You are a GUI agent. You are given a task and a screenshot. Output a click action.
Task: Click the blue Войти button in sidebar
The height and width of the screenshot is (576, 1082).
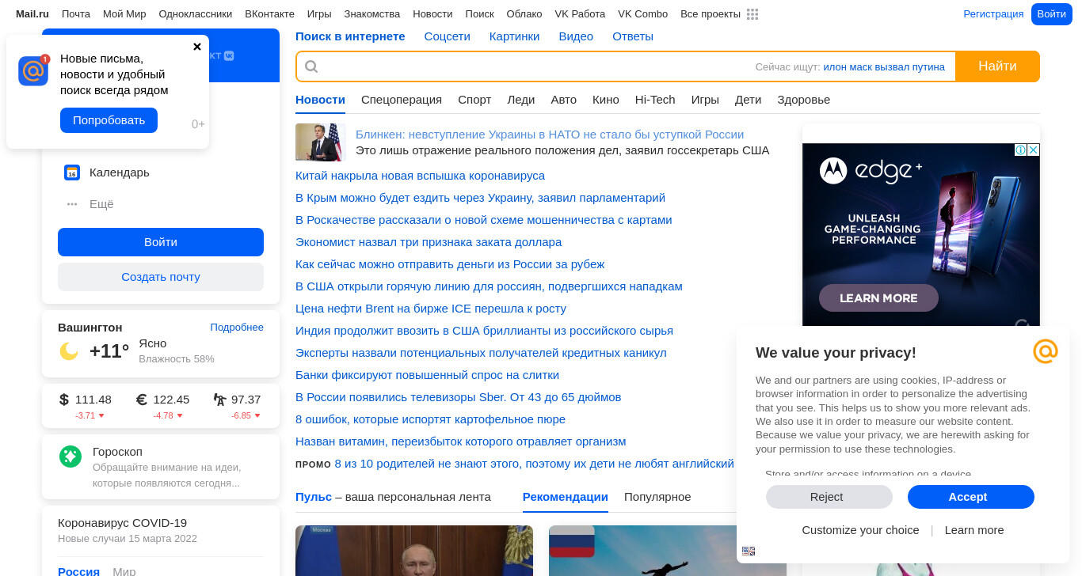click(161, 242)
